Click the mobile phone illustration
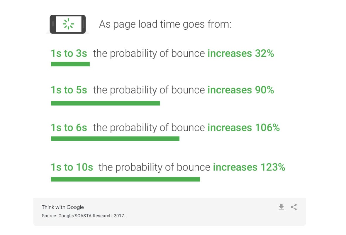The width and height of the screenshot is (346, 235). tap(67, 24)
